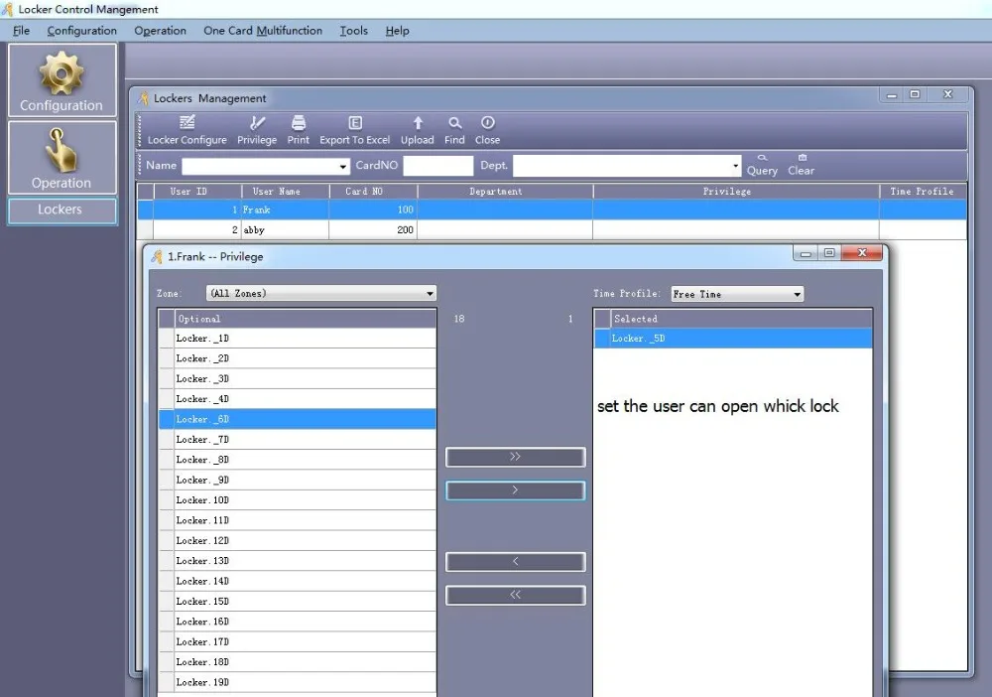Screen dimensions: 992x697
Task: Select Locker._7D in Optional list
Action: tap(298, 439)
